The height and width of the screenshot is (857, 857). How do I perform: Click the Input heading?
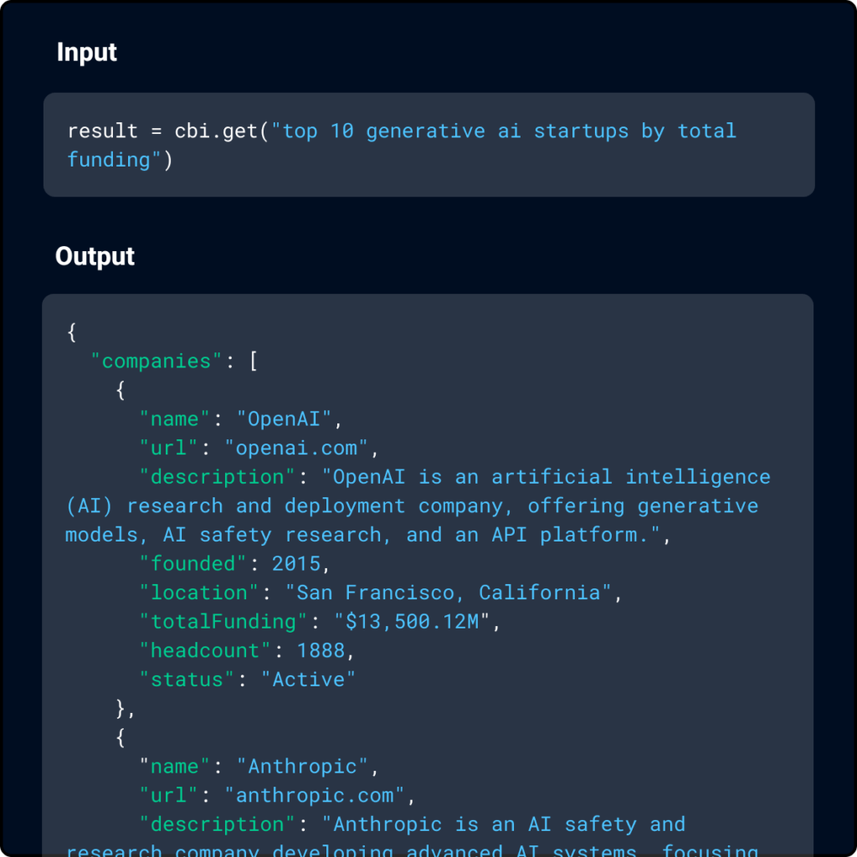(x=86, y=52)
